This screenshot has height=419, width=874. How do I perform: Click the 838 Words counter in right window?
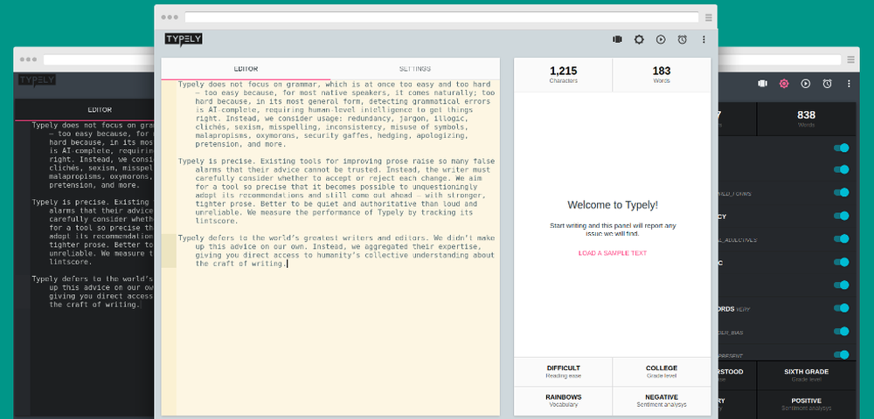click(x=806, y=119)
